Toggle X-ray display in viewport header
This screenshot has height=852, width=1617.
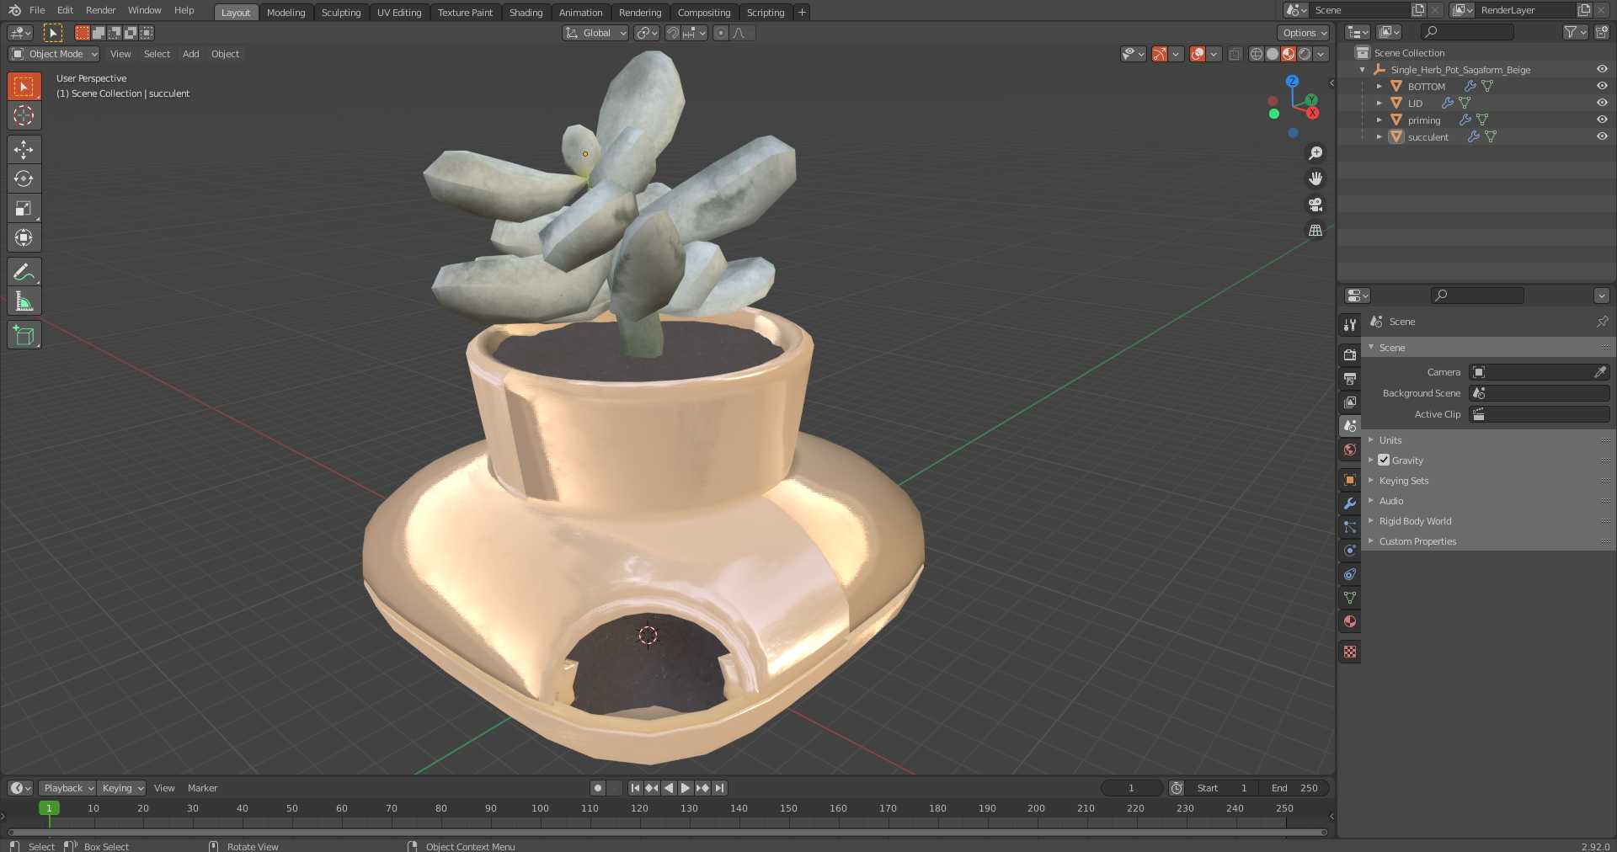click(x=1235, y=54)
